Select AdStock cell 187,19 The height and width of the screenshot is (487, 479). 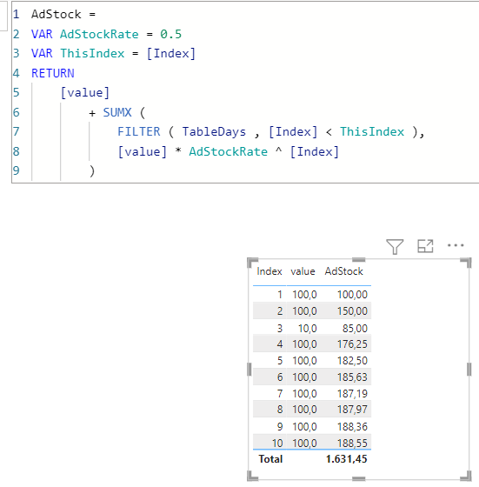(x=352, y=393)
